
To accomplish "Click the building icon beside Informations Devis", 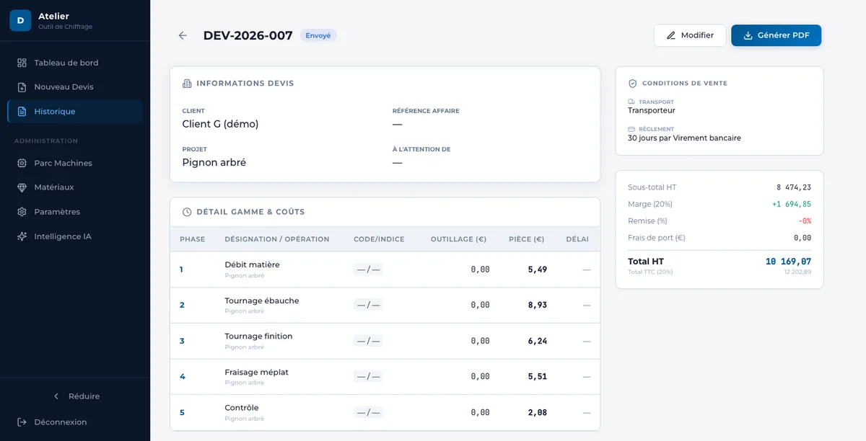I will click(187, 84).
